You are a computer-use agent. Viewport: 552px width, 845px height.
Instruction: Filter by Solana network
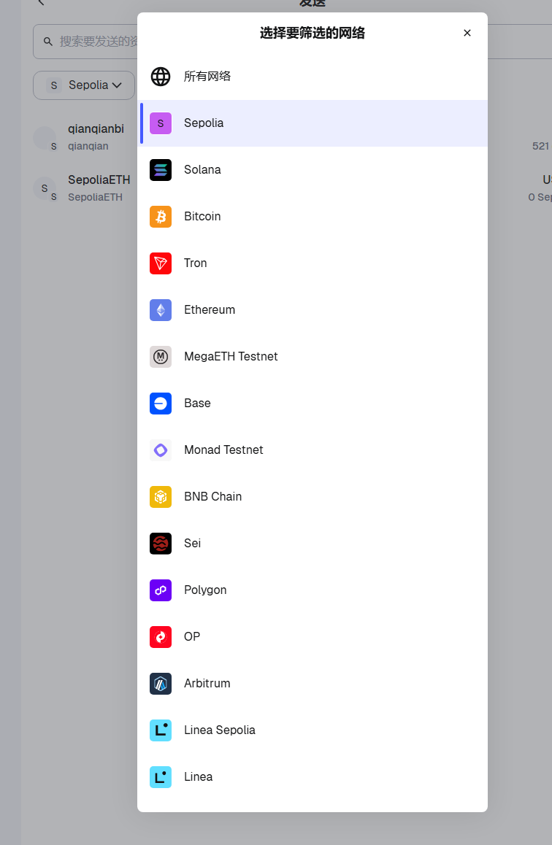click(x=313, y=170)
